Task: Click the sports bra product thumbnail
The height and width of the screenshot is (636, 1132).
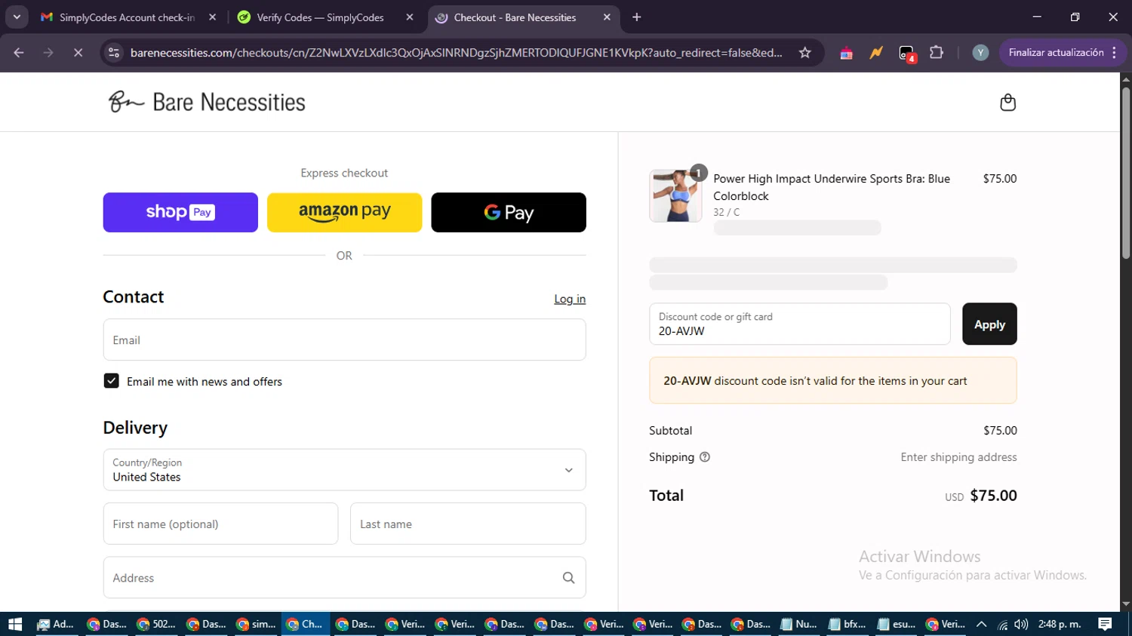Action: [675, 195]
